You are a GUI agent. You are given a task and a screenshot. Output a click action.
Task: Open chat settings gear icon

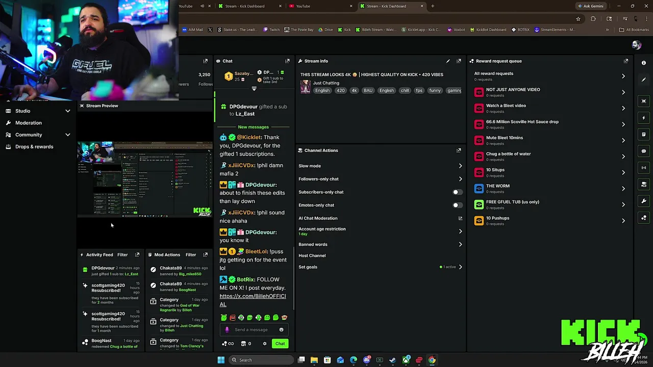pyautogui.click(x=264, y=344)
